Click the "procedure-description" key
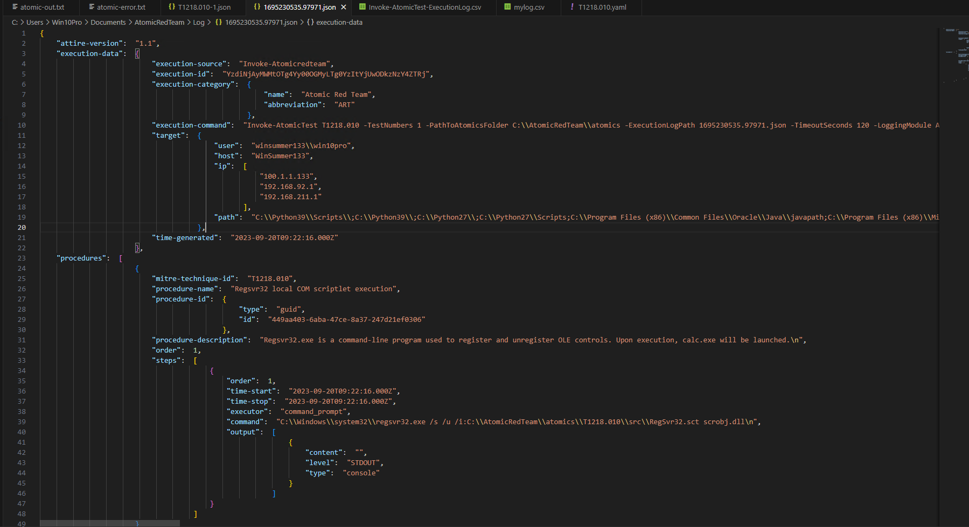Image resolution: width=969 pixels, height=527 pixels. click(201, 340)
